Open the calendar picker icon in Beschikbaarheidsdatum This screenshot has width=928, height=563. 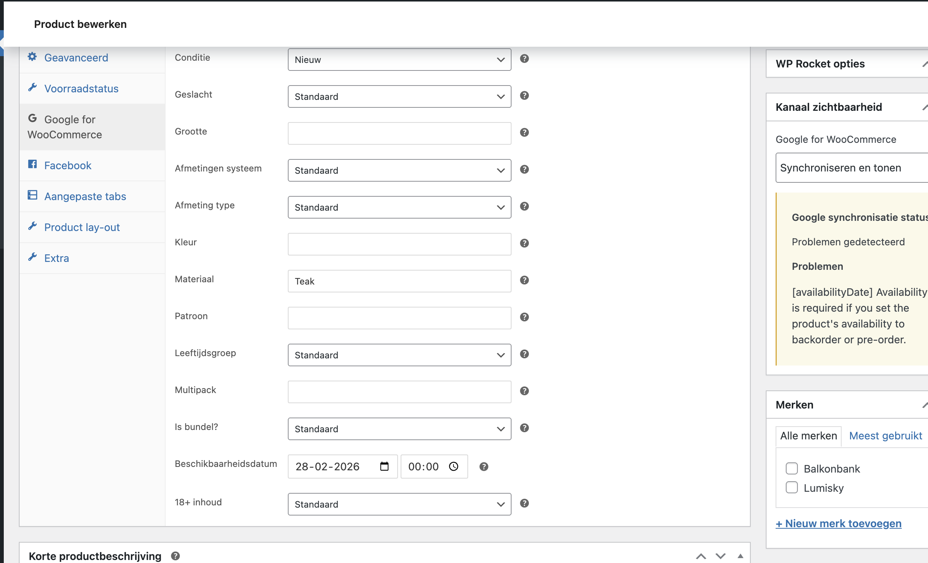click(384, 467)
